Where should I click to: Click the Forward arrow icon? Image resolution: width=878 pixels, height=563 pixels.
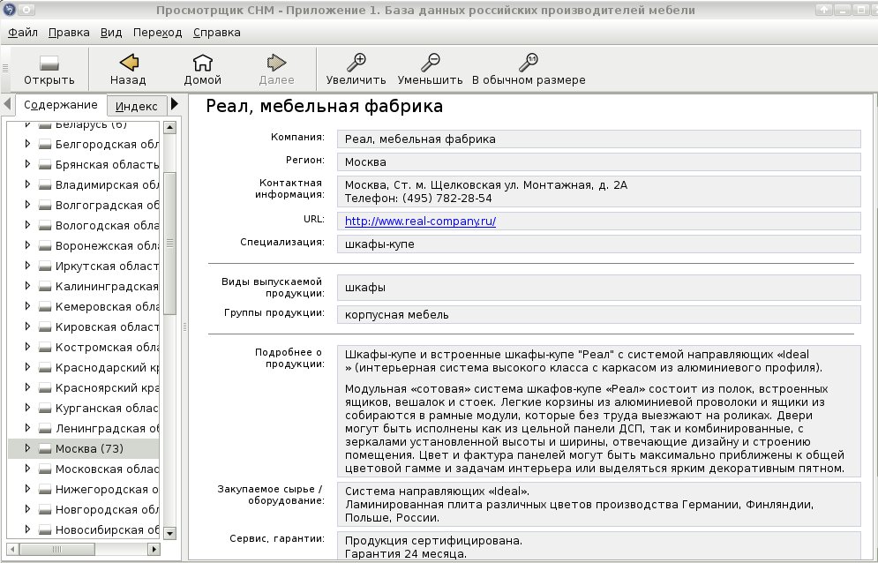coord(276,62)
